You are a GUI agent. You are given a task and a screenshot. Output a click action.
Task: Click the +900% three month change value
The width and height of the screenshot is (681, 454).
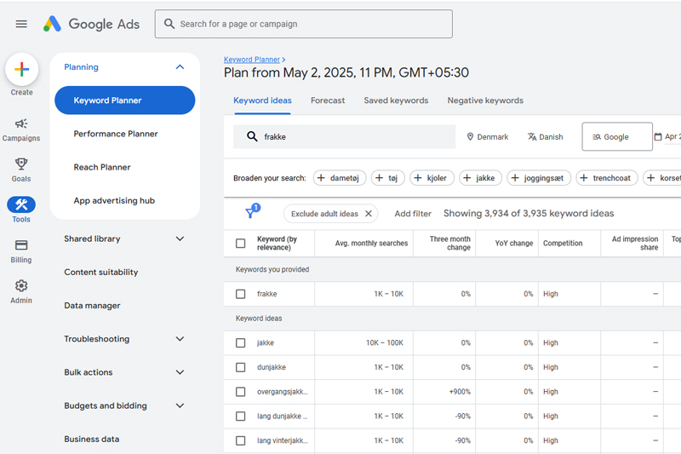pos(460,392)
